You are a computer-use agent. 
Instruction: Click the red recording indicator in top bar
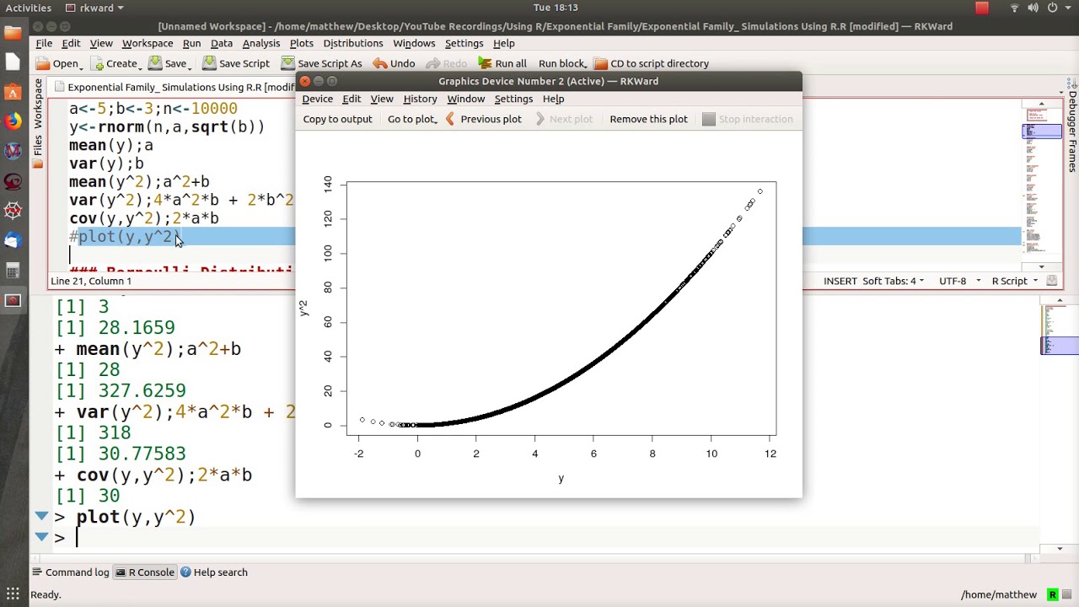pos(982,8)
